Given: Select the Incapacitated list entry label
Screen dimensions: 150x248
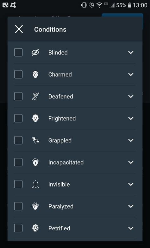Looking at the screenshot, I should (66, 162).
